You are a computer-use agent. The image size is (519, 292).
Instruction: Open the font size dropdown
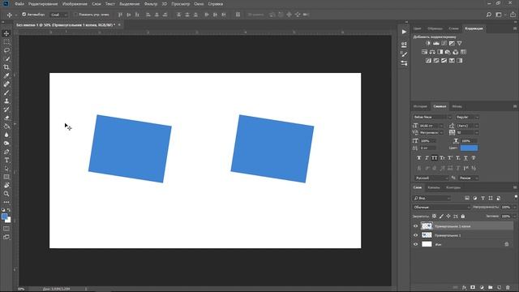[431, 126]
